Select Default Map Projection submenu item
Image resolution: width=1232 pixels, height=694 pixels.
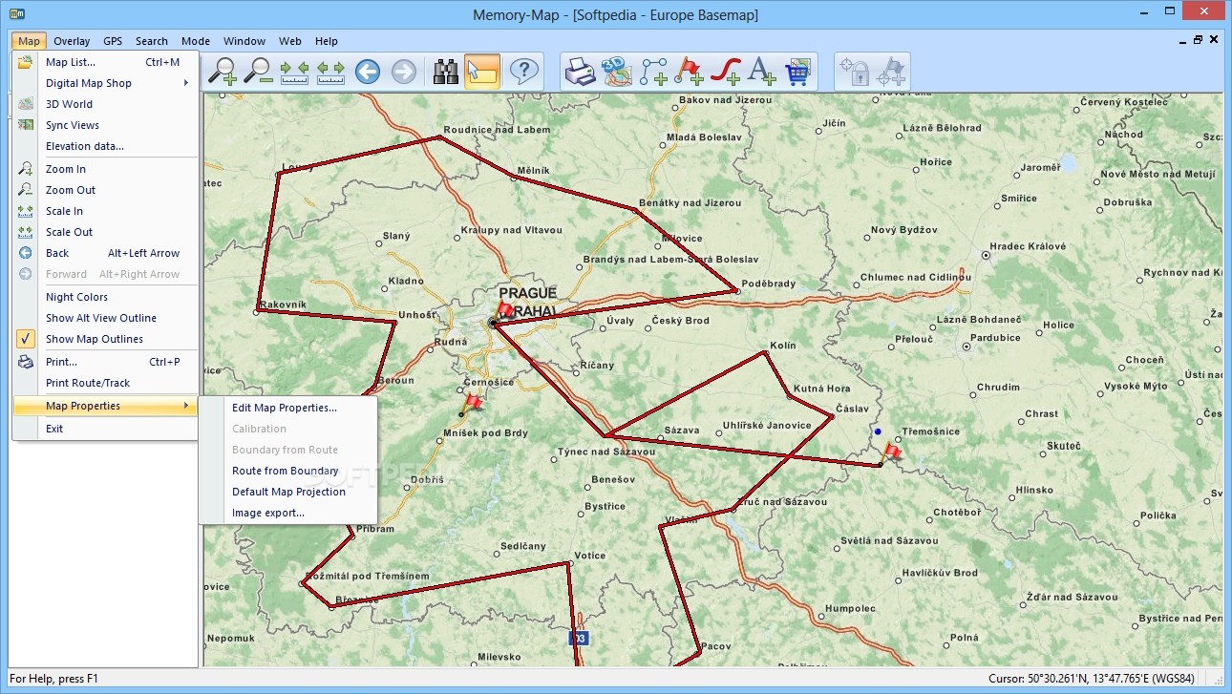[x=288, y=492]
